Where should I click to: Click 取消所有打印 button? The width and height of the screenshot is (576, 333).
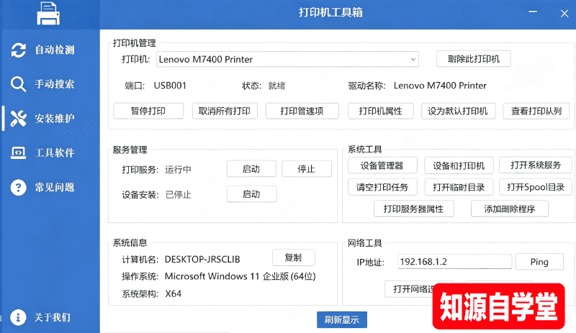(225, 111)
